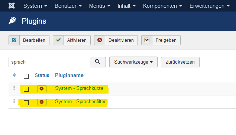Screen dimensions: 236x135
Task: Open the Benutzer menu
Action: tap(68, 6)
